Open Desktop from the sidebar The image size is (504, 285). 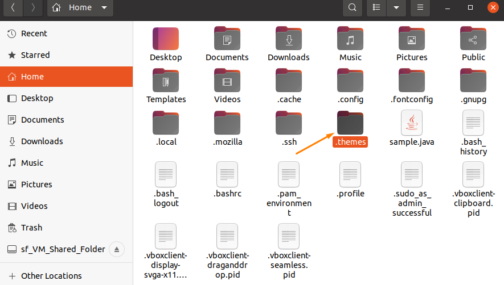tap(66, 98)
